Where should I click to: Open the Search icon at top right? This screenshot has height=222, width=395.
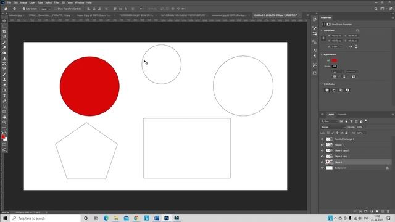[x=376, y=9]
